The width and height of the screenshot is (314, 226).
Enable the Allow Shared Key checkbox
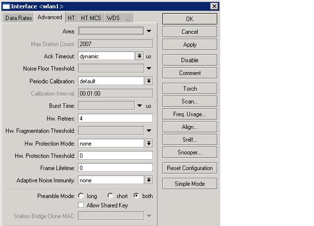[x=81, y=205]
